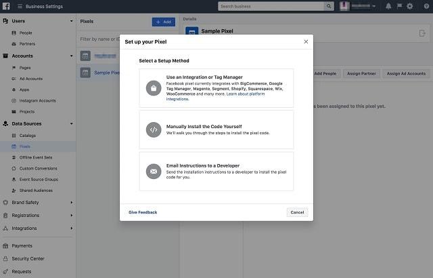Expand the Brand Safety section
Viewport: 433px width, 278px height.
[x=72, y=202]
